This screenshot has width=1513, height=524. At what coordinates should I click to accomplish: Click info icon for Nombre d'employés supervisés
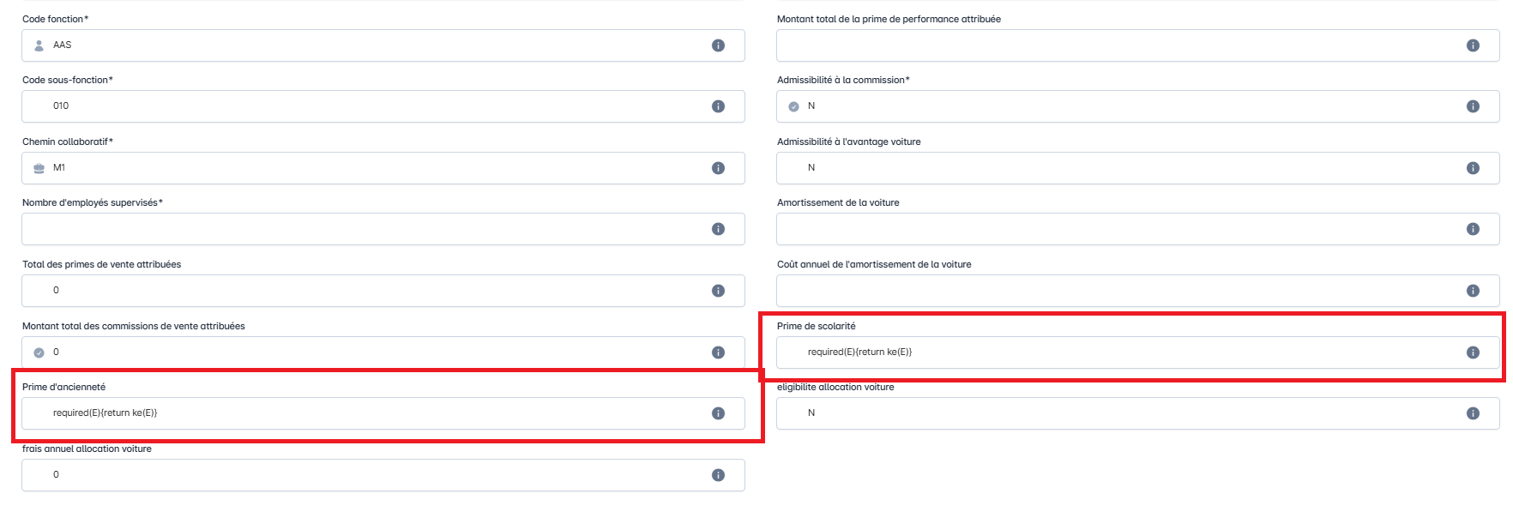pyautogui.click(x=718, y=229)
